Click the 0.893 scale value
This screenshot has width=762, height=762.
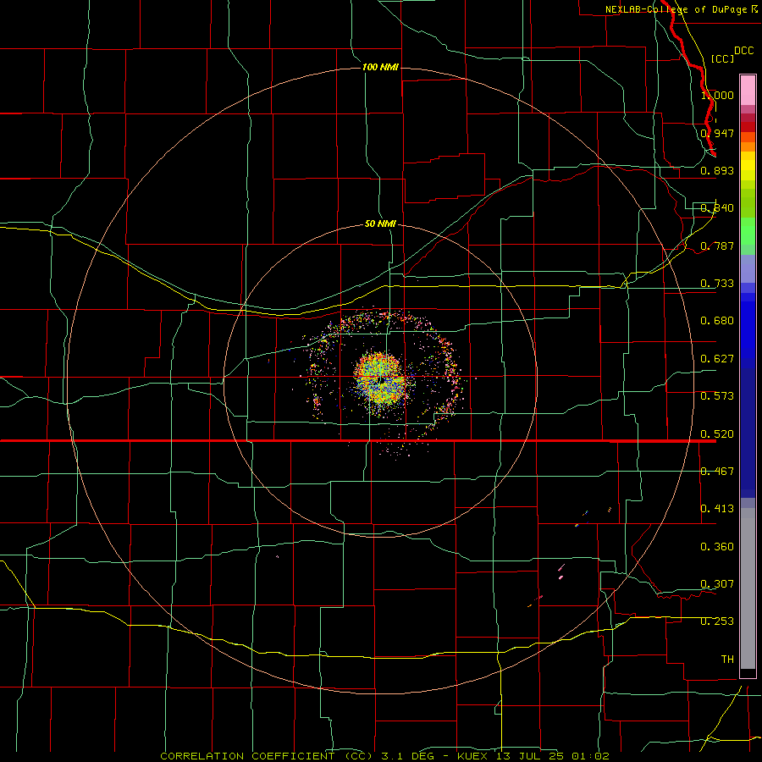(717, 170)
